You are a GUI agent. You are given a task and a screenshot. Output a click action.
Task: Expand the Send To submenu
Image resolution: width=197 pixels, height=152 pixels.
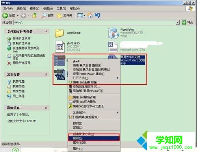[x=118, y=113]
